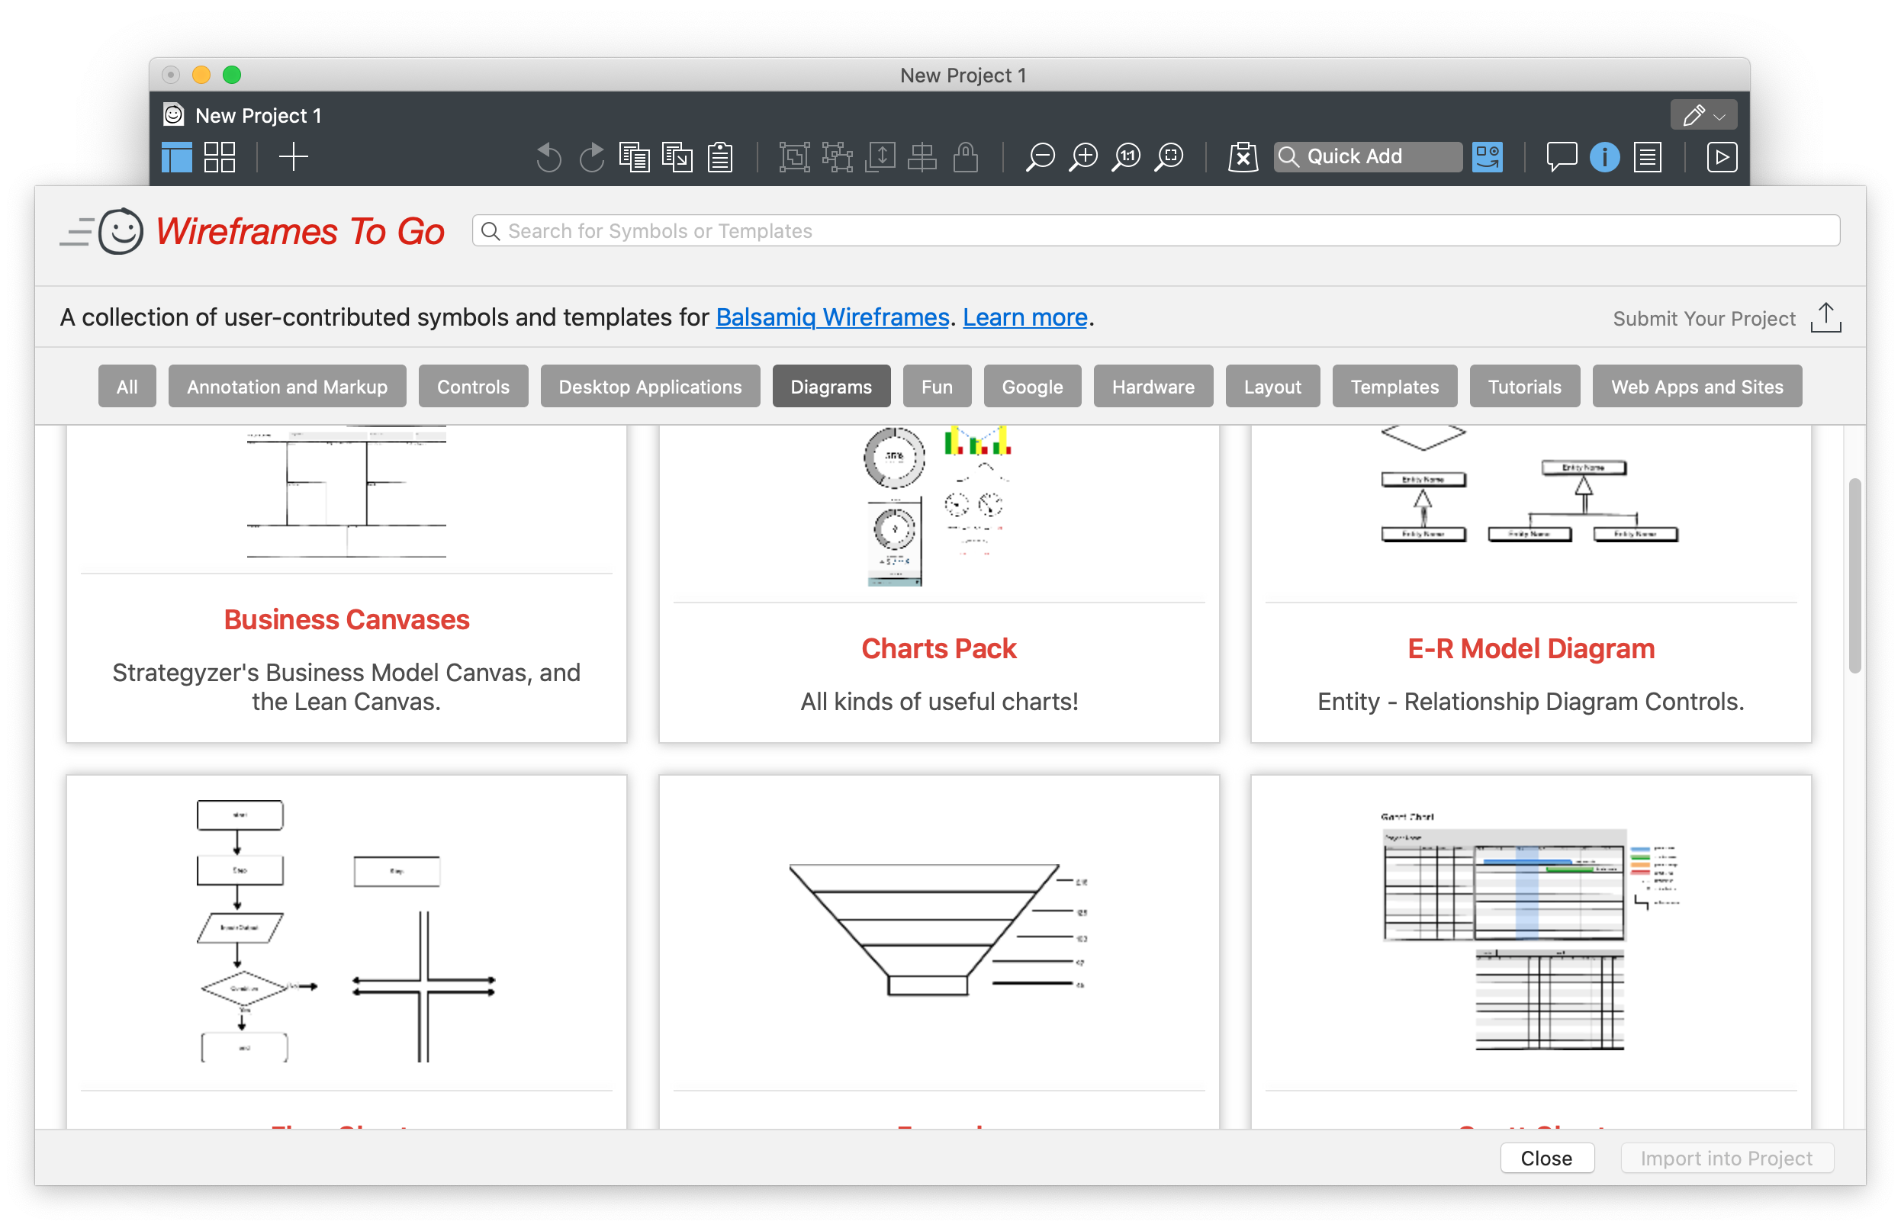The width and height of the screenshot is (1901, 1231).
Task: Select the Tutorials category tab
Action: [x=1524, y=387]
